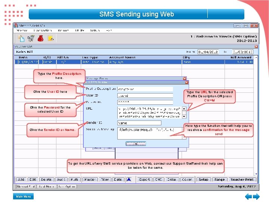Click the User ID input field
The height and width of the screenshot is (202, 269).
pos(145,96)
